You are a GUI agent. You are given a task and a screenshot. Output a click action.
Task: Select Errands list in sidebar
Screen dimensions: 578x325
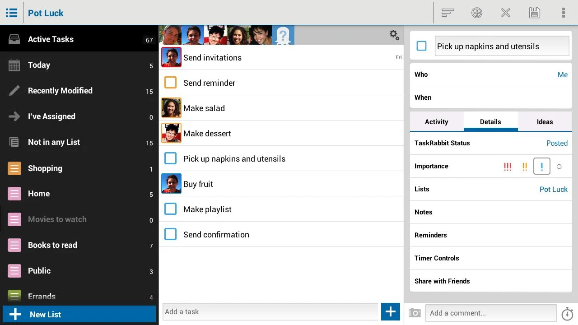pyautogui.click(x=79, y=297)
